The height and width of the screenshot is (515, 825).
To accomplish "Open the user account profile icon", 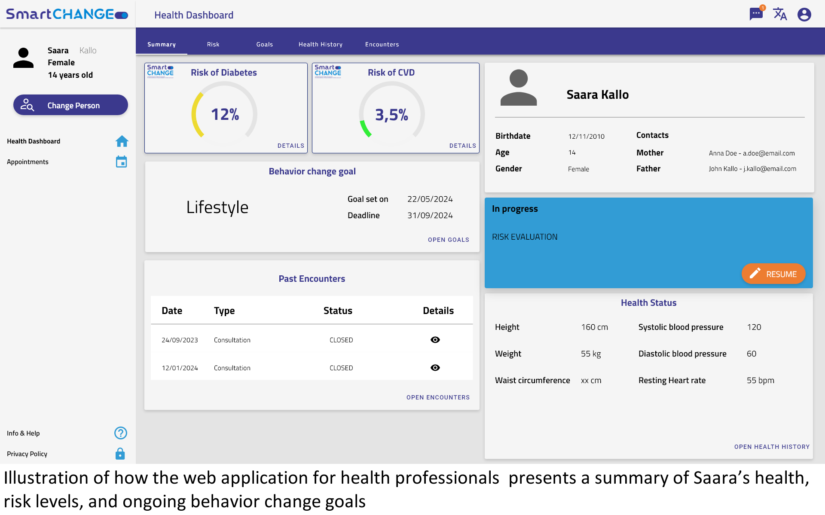I will pyautogui.click(x=804, y=15).
